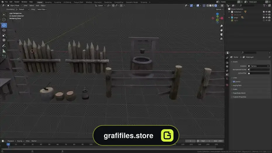Toggle viewport overlays button
The height and width of the screenshot is (153, 272).
pos(198,6)
